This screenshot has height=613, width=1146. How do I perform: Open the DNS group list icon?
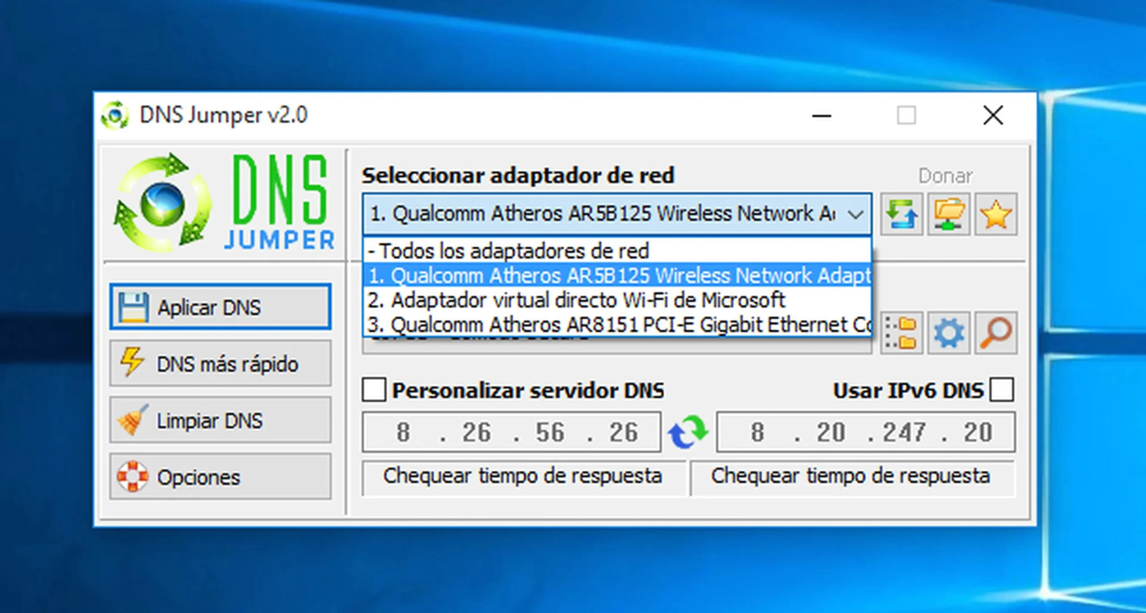tap(902, 333)
